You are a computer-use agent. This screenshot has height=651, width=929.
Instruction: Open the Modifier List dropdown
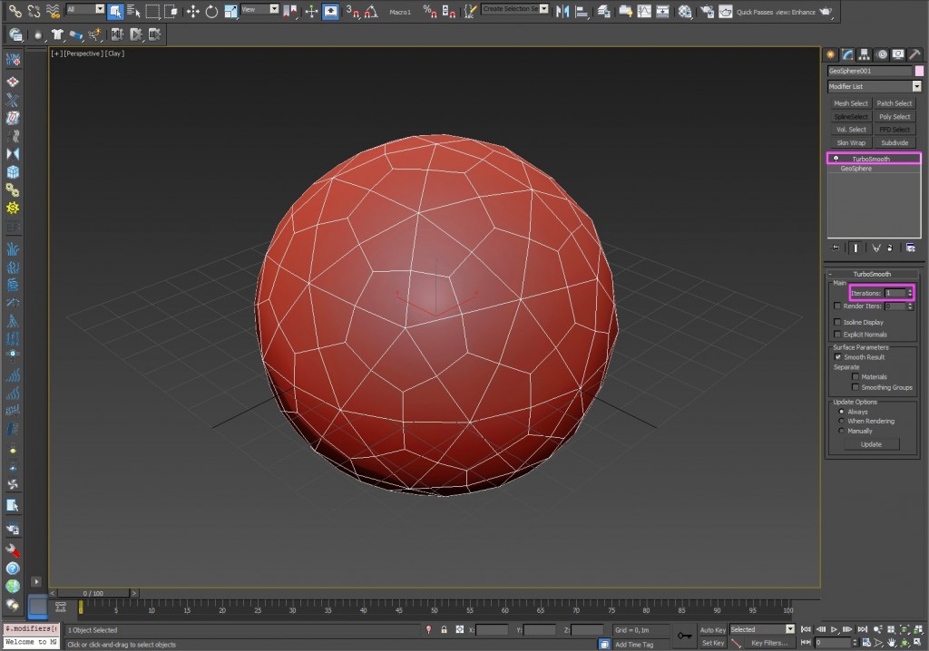click(915, 85)
